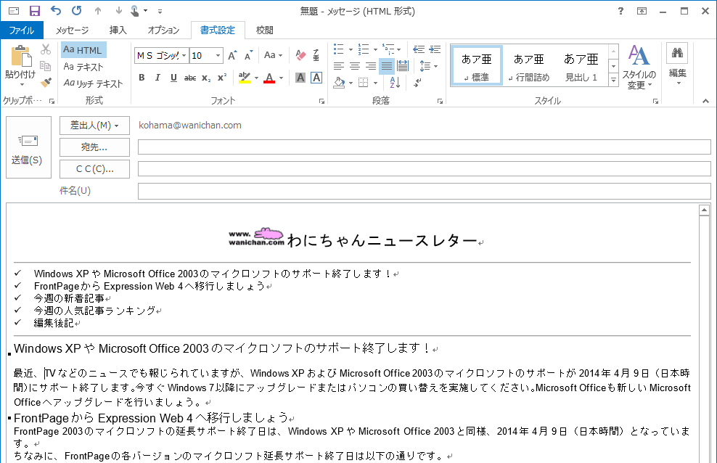Viewport: 717px width, 463px height.
Task: Clear all formatting with eraser icon
Action: pos(300,55)
